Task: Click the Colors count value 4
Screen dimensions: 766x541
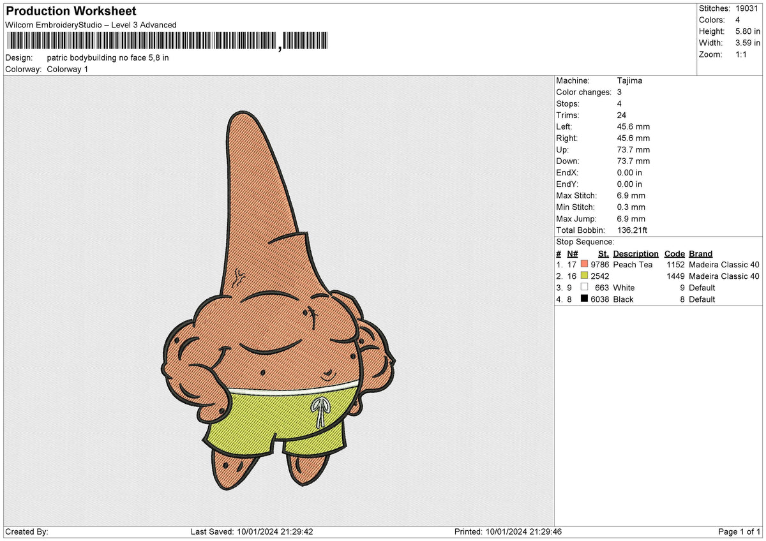Action: [x=739, y=20]
